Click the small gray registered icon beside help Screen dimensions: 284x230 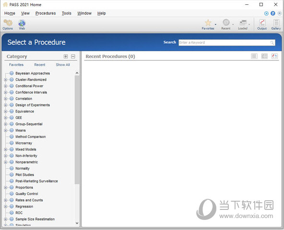pyautogui.click(x=280, y=13)
